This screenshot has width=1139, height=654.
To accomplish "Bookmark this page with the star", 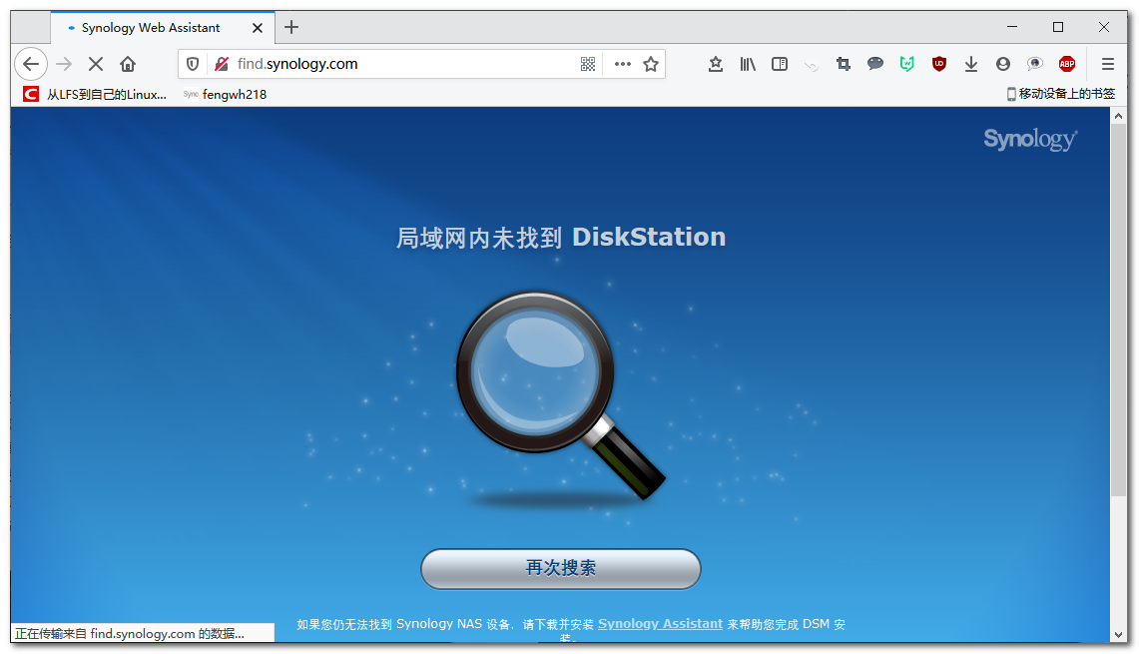I will coord(651,64).
